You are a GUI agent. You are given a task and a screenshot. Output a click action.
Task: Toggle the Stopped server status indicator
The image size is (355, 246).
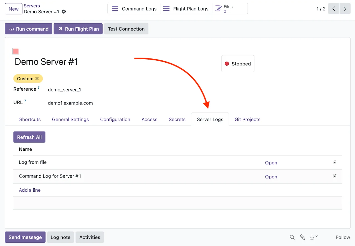coord(238,64)
